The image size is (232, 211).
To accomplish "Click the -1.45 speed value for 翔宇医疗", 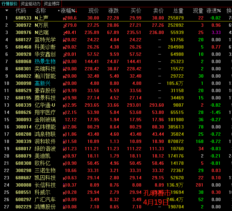I will pos(215,112).
